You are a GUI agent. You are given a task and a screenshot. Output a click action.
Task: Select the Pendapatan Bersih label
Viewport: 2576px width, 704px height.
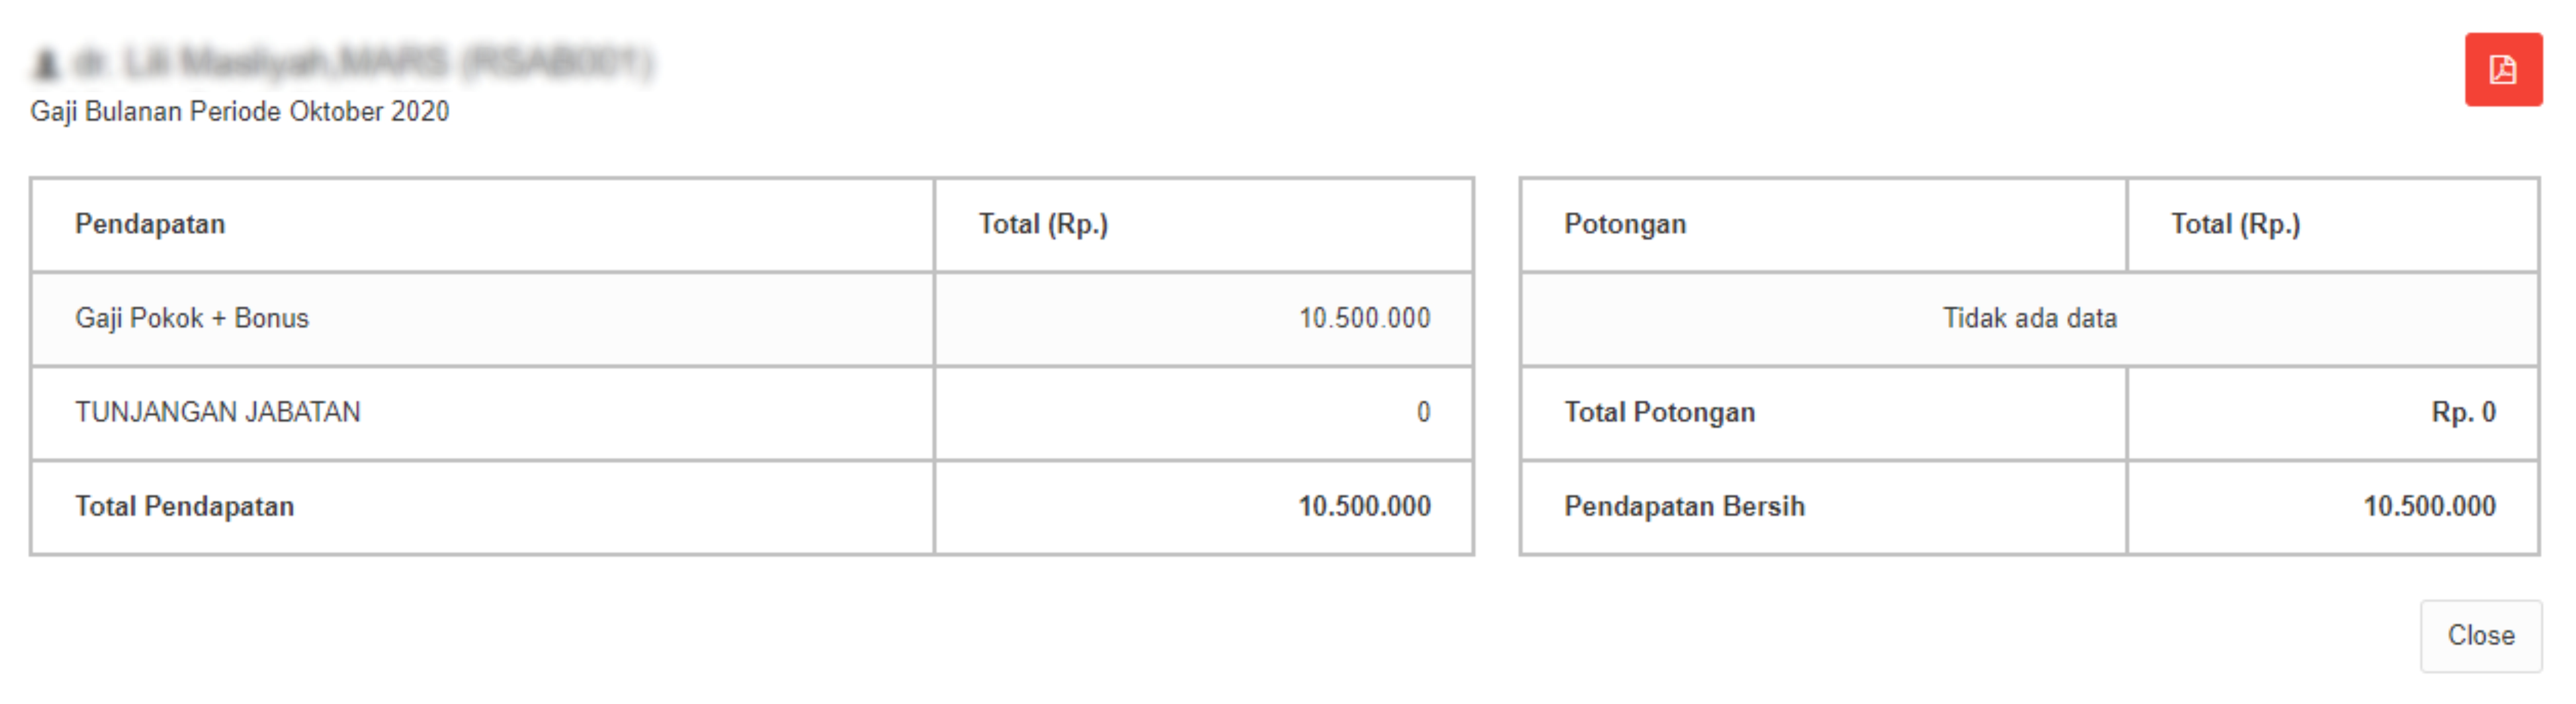1684,506
